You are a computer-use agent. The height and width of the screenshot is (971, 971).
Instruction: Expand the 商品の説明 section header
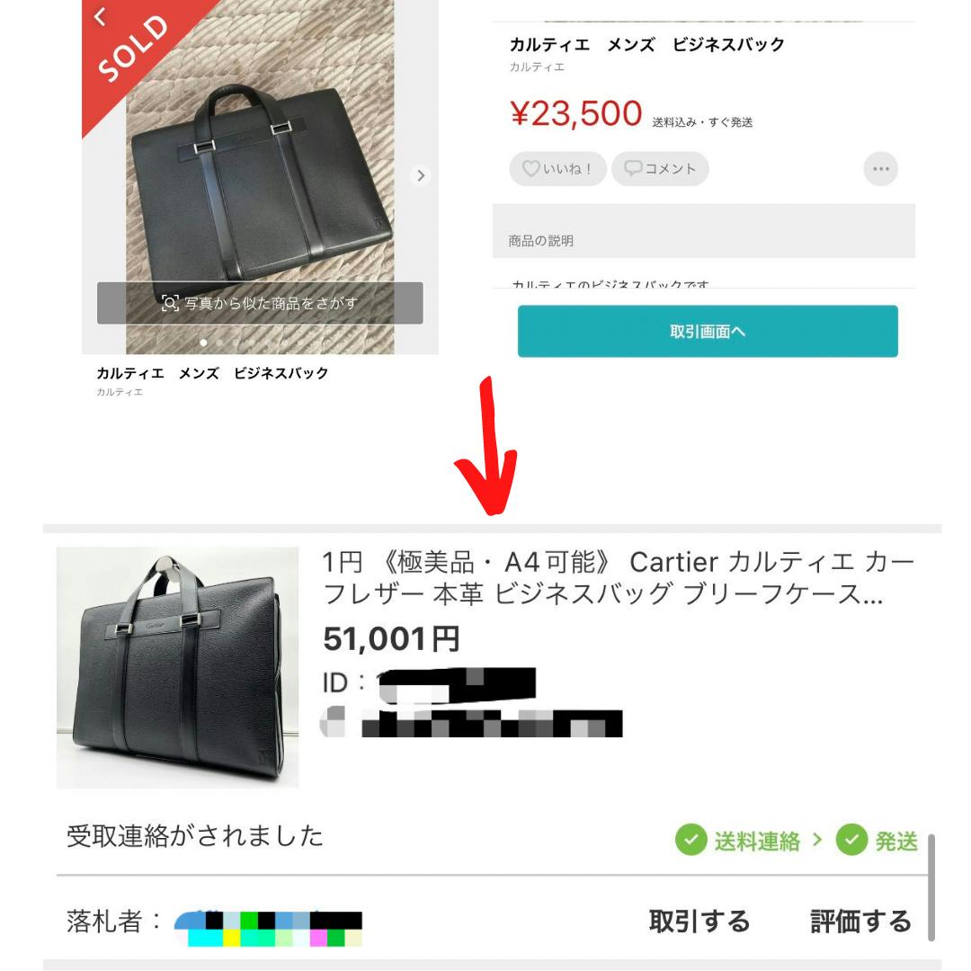click(x=703, y=240)
